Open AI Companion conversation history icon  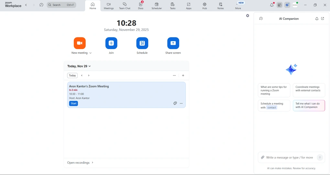click(261, 18)
